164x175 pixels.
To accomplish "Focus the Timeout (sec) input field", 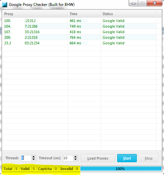I will click(68, 158).
